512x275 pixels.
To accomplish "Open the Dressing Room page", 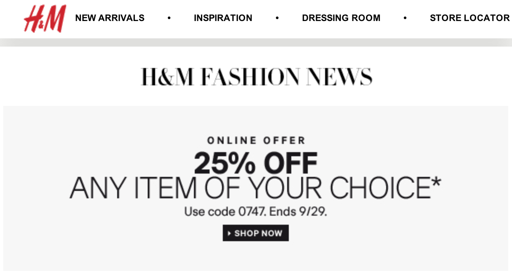I will [x=341, y=18].
